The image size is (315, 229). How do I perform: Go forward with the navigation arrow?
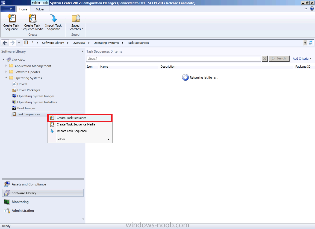13,43
